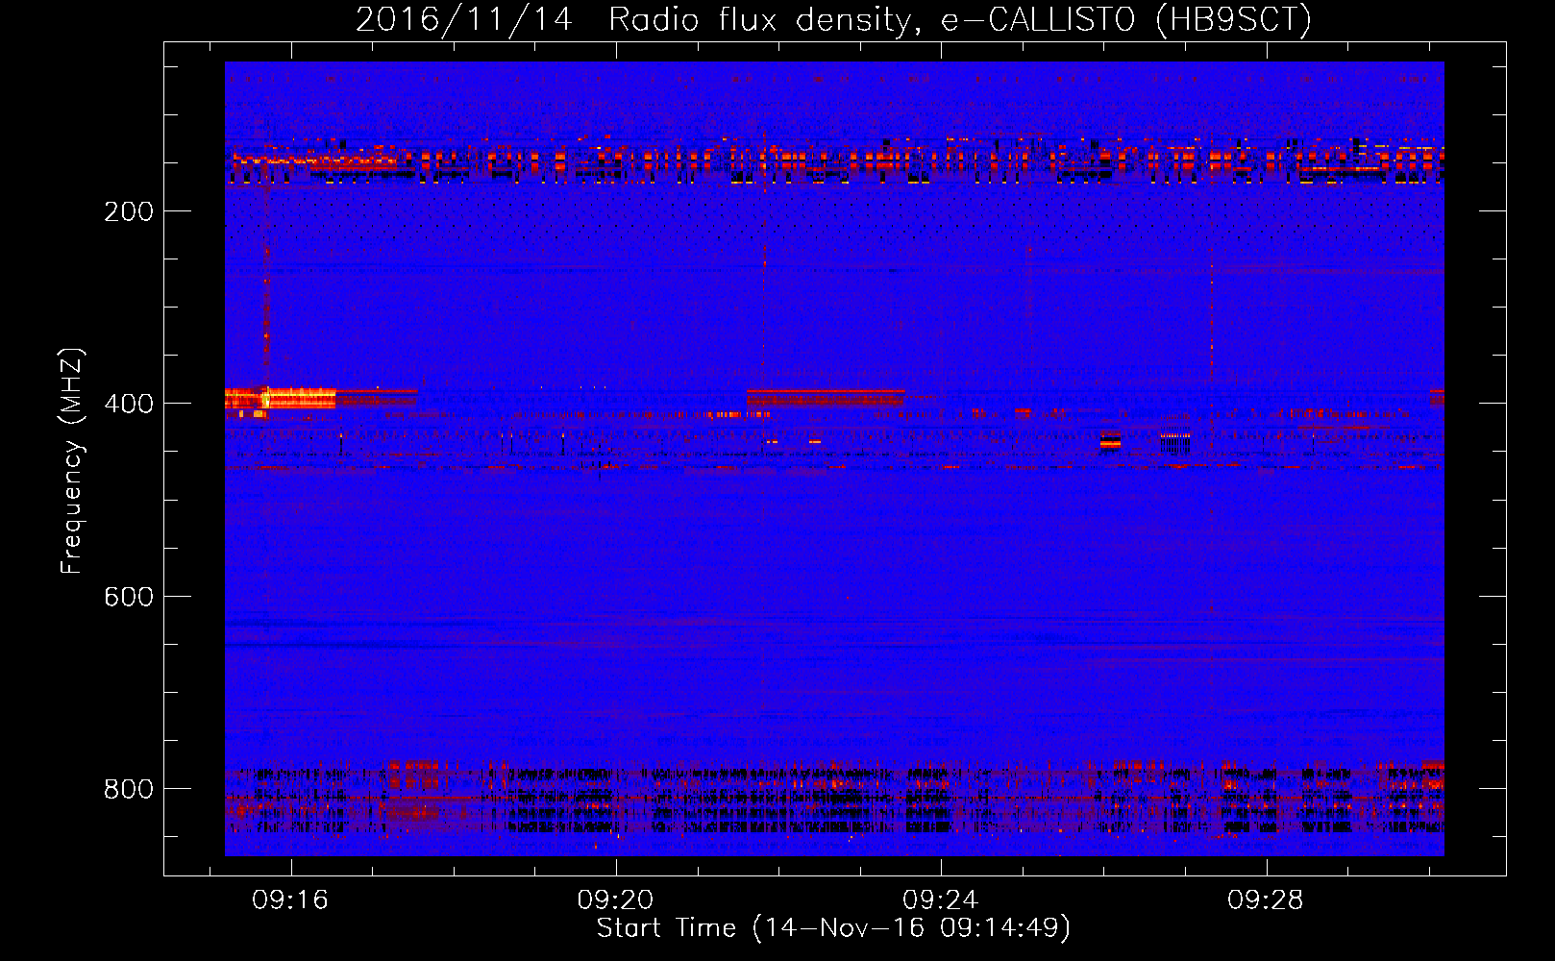
Task: Select the 800 frequency tick label
Action: [x=129, y=789]
